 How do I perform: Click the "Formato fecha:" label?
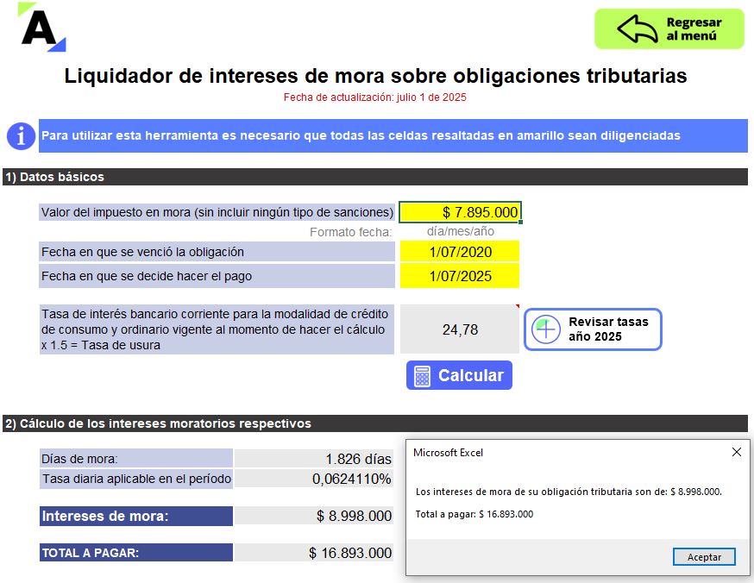pos(350,232)
